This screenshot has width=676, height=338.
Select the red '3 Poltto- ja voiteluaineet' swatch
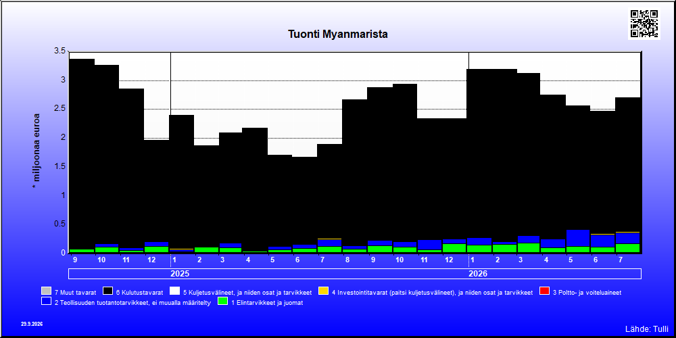(544, 292)
